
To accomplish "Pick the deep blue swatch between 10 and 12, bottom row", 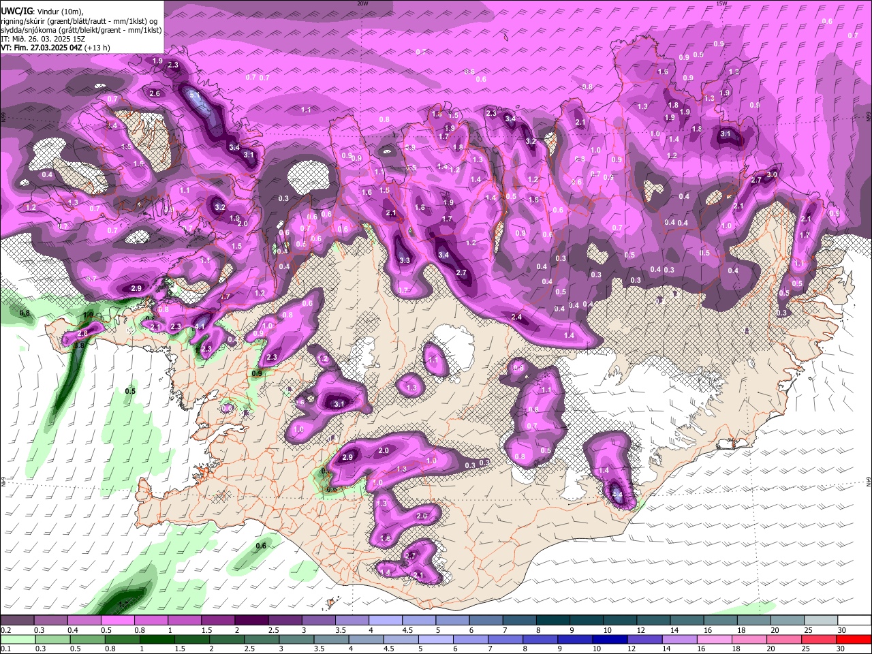I will click(611, 639).
